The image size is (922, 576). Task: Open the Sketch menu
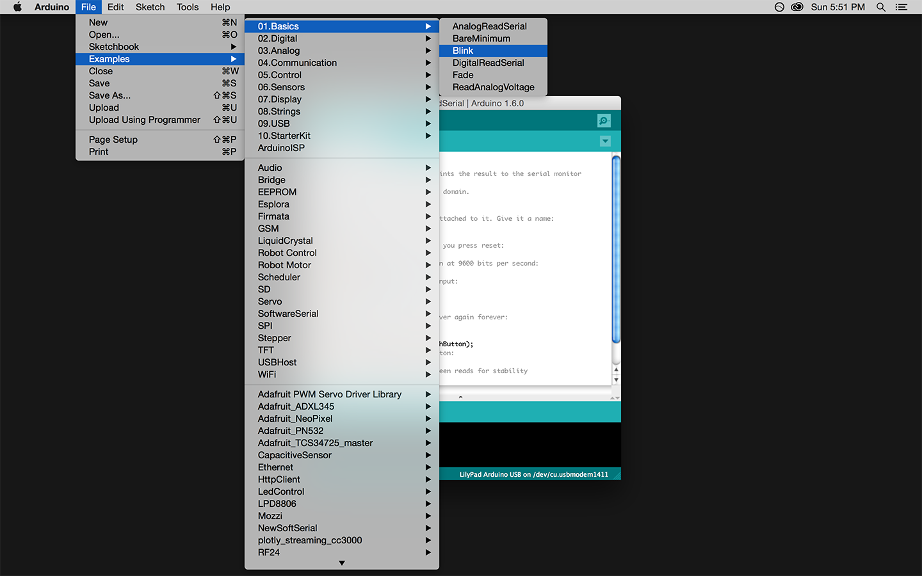pyautogui.click(x=150, y=7)
